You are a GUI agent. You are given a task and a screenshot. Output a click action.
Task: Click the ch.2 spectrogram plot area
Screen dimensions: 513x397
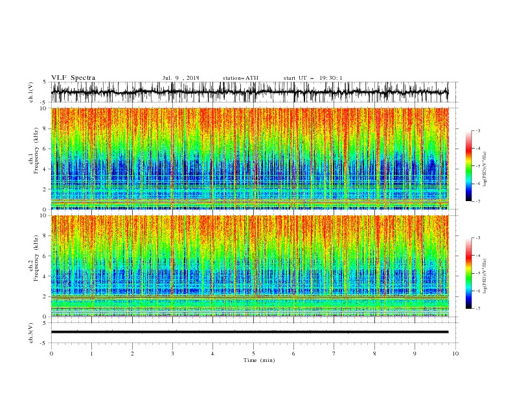249,266
